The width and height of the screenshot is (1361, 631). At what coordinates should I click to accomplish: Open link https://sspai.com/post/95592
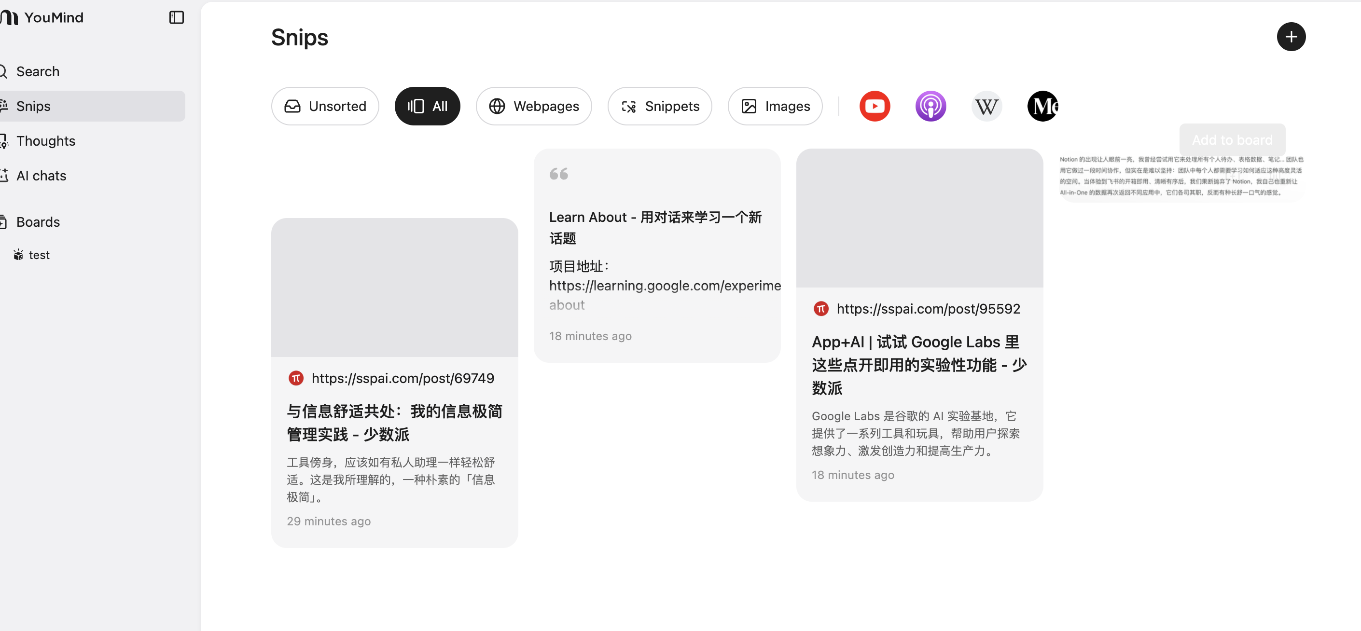click(928, 308)
